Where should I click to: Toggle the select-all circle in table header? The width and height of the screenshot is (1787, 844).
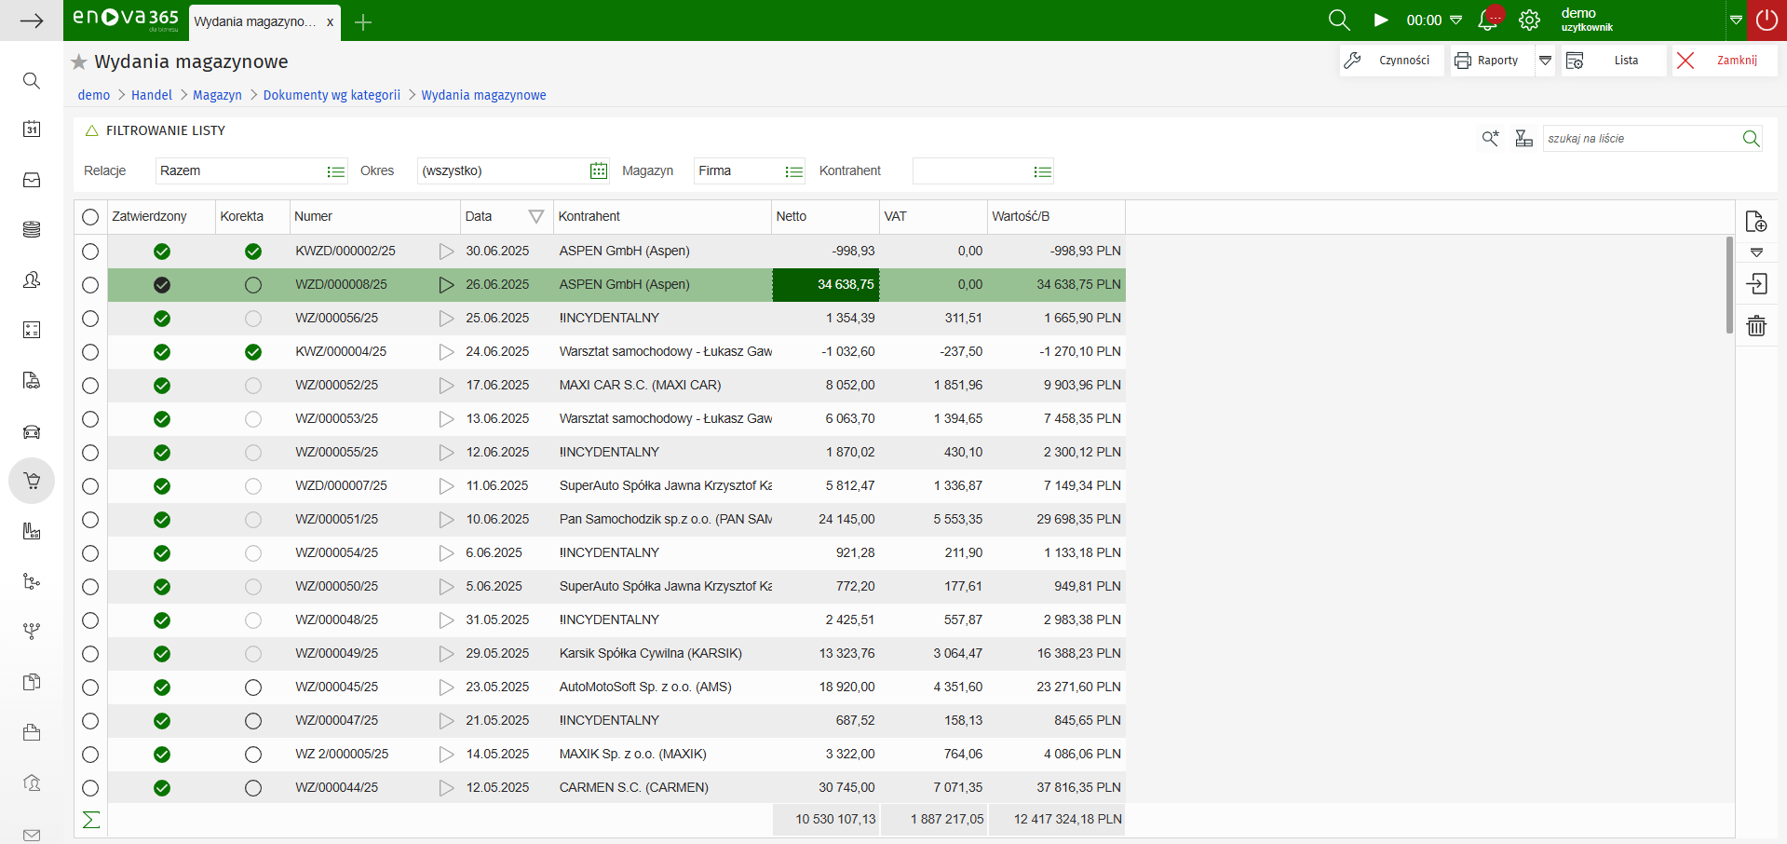(90, 217)
